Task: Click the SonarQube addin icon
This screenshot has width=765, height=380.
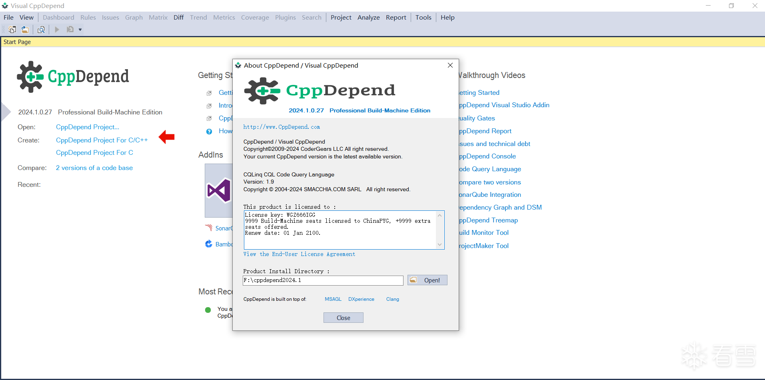Action: pyautogui.click(x=209, y=228)
